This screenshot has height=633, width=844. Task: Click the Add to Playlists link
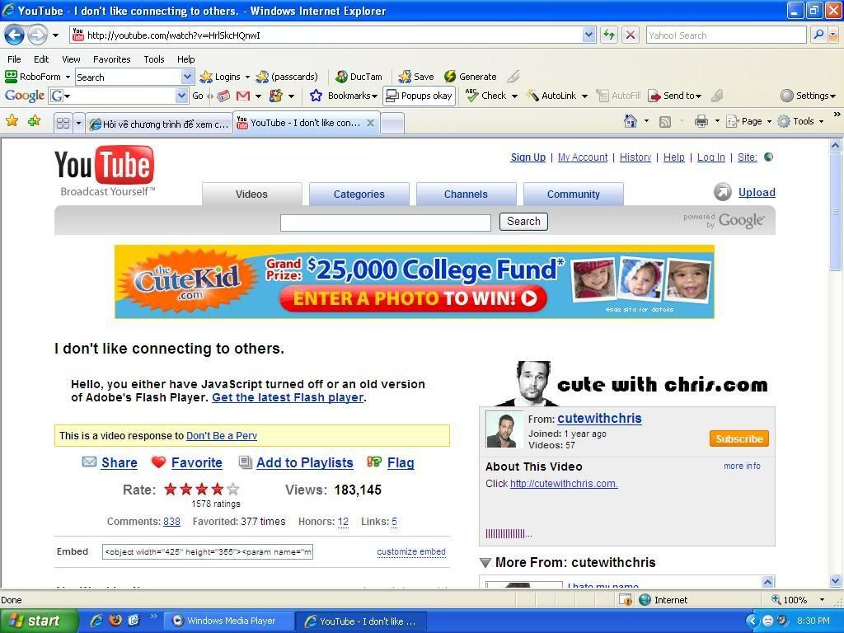(x=305, y=462)
